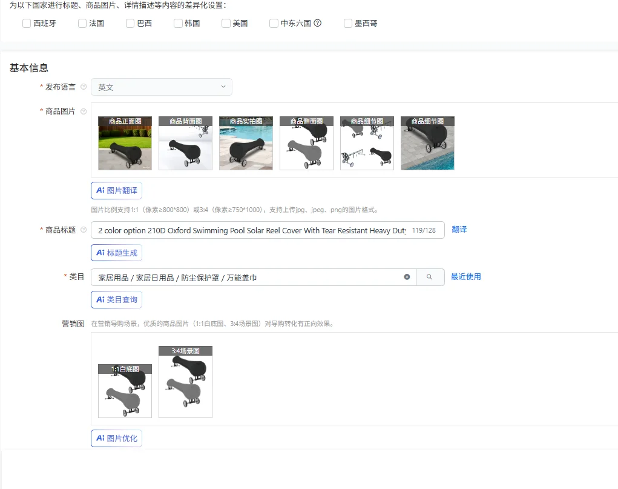
Task: Select the 商品实拍图 thumbnail
Action: click(x=246, y=143)
